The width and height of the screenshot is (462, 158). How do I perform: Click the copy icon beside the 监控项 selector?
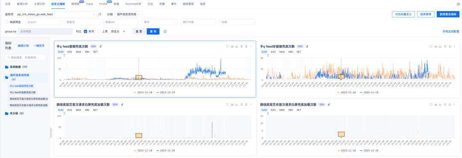pyautogui.click(x=100, y=14)
